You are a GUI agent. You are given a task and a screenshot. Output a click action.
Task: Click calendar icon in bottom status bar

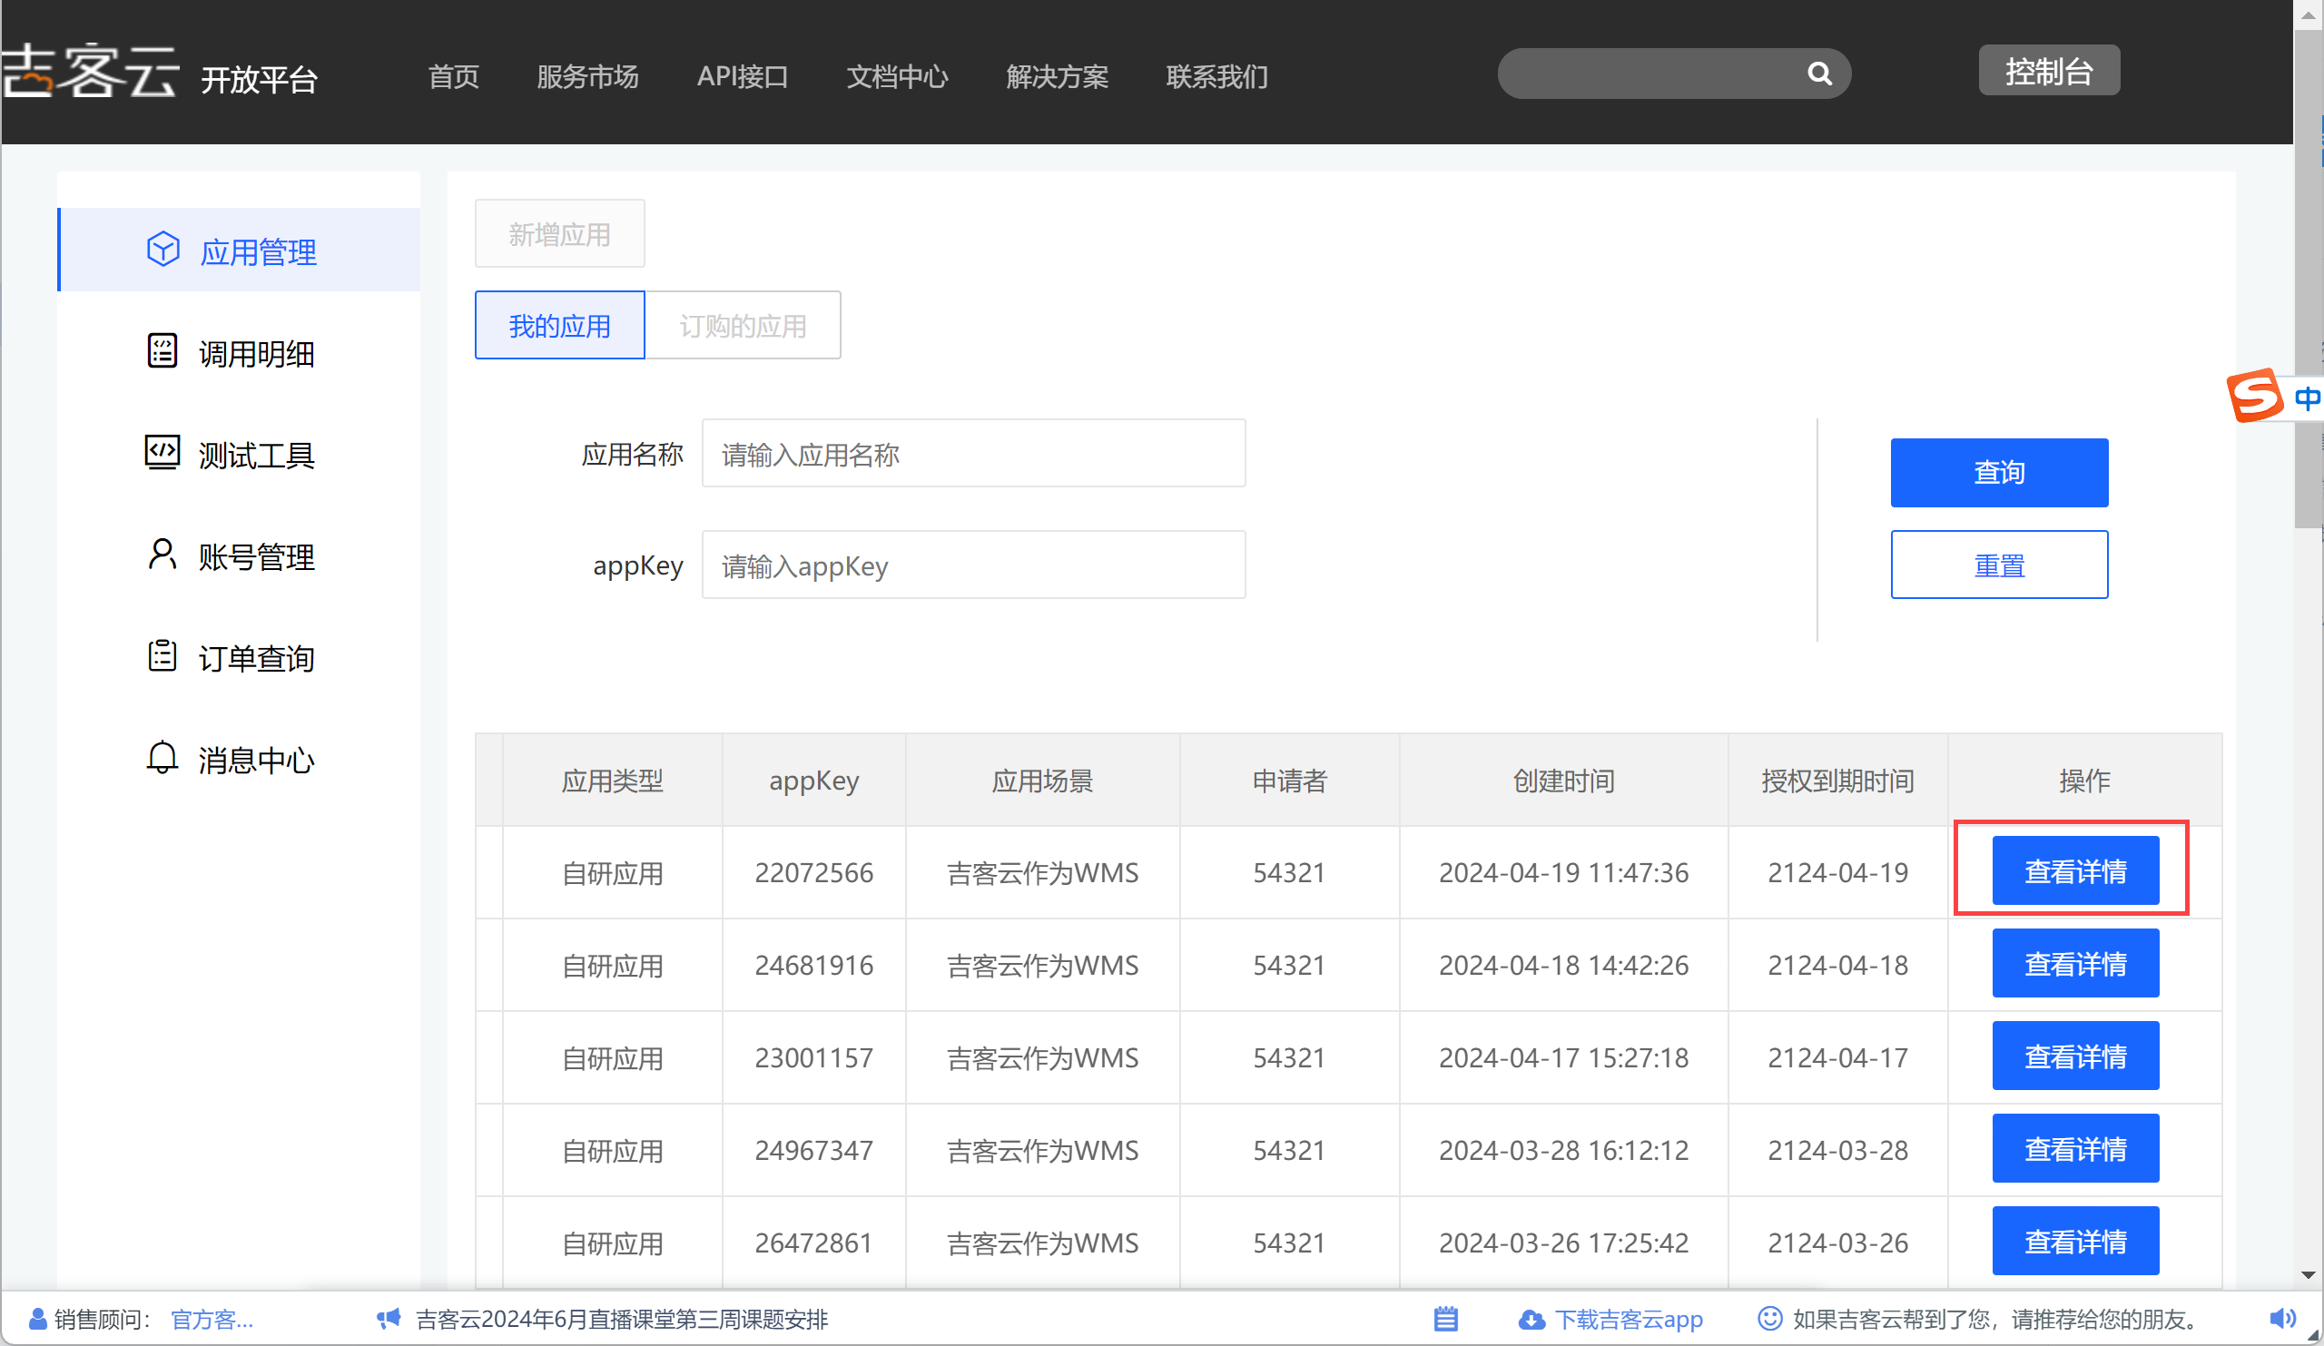pos(1446,1320)
